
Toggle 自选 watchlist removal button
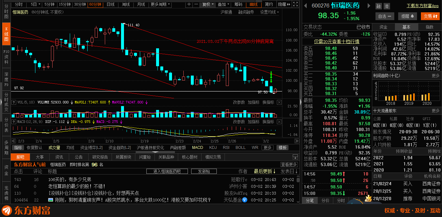(384, 16)
